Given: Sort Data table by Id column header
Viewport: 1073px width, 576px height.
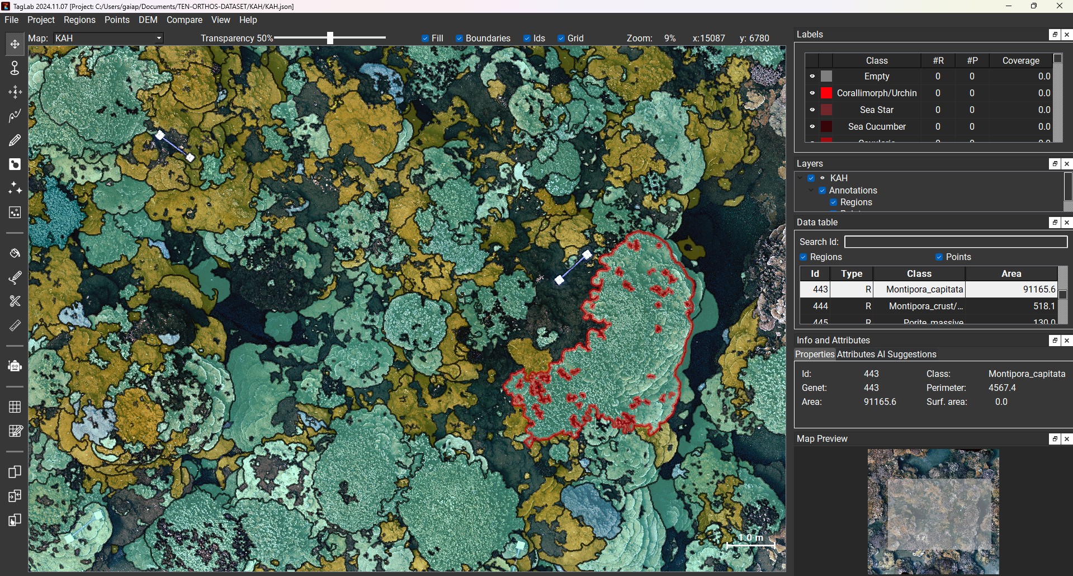Looking at the screenshot, I should [x=815, y=274].
